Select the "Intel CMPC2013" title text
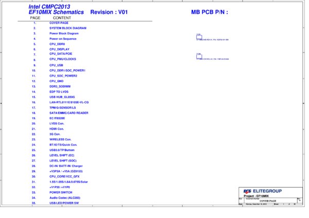309x218 pixels. click(49, 7)
